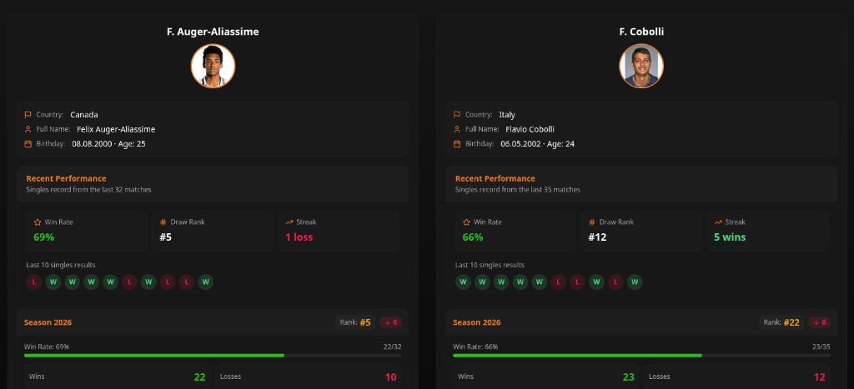Click the trend icon on Cobolli's Streak tile
The image size is (854, 389).
718,222
